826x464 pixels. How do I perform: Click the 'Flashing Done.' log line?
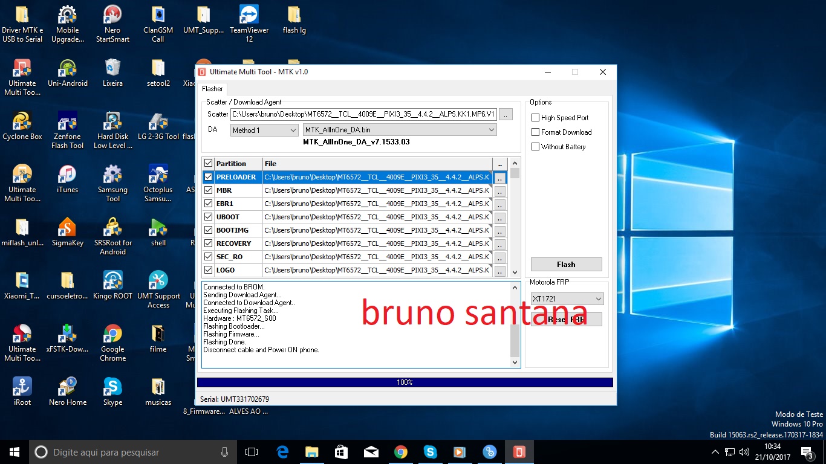point(224,342)
